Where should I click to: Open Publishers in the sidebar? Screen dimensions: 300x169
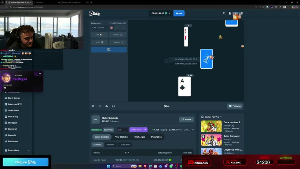tap(13, 142)
